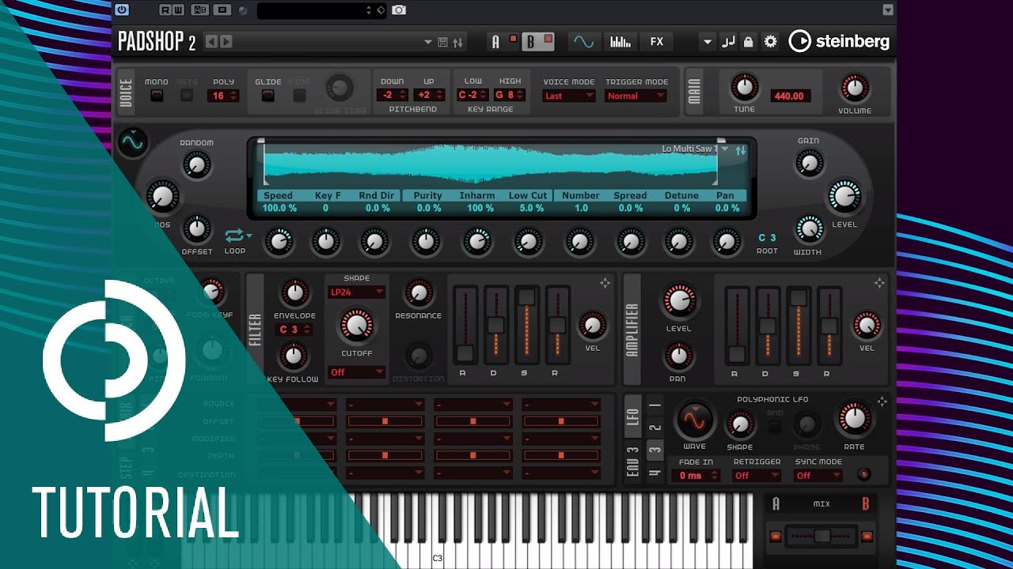Click the MIDI notes icon in header
This screenshot has width=1013, height=569.
pos(728,42)
